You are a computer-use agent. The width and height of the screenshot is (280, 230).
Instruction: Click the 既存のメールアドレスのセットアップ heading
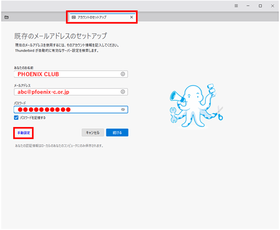point(60,36)
